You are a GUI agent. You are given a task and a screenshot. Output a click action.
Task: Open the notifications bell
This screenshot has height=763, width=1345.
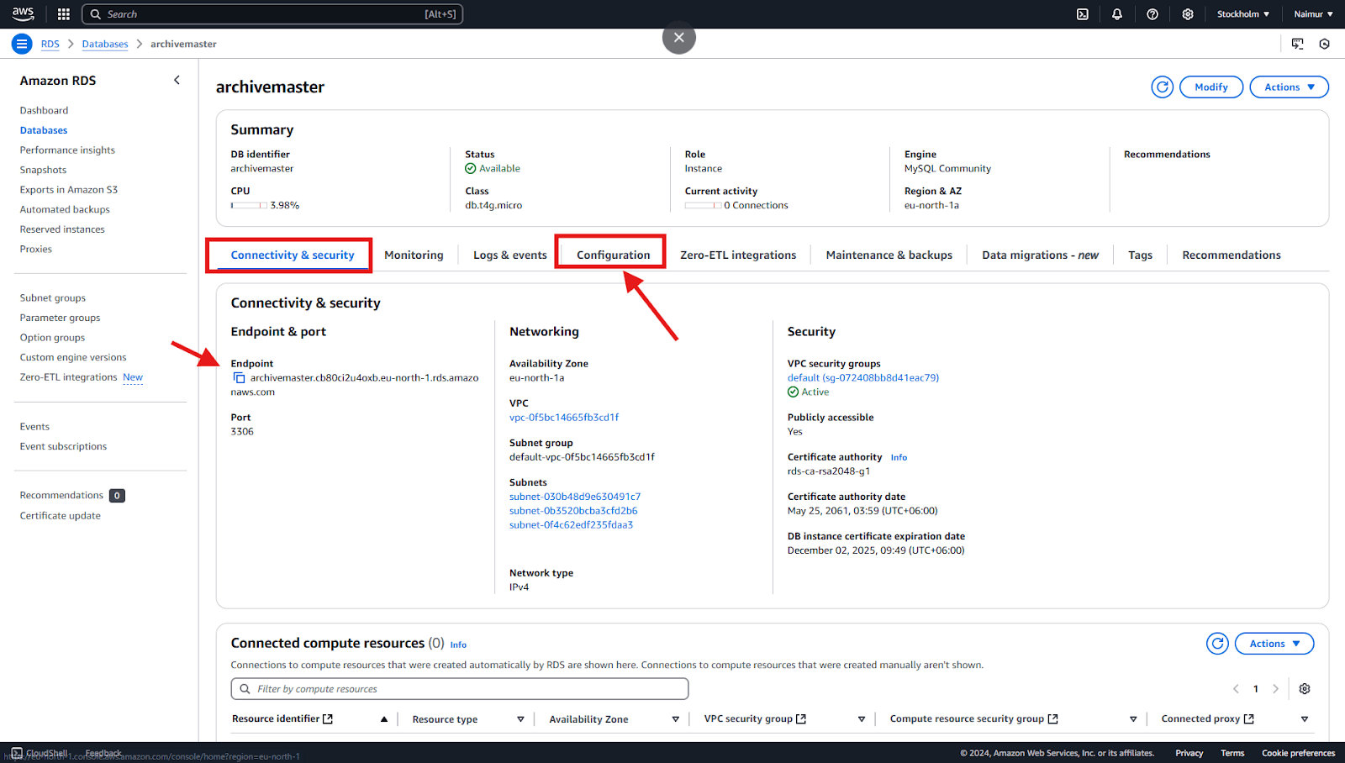click(1117, 14)
